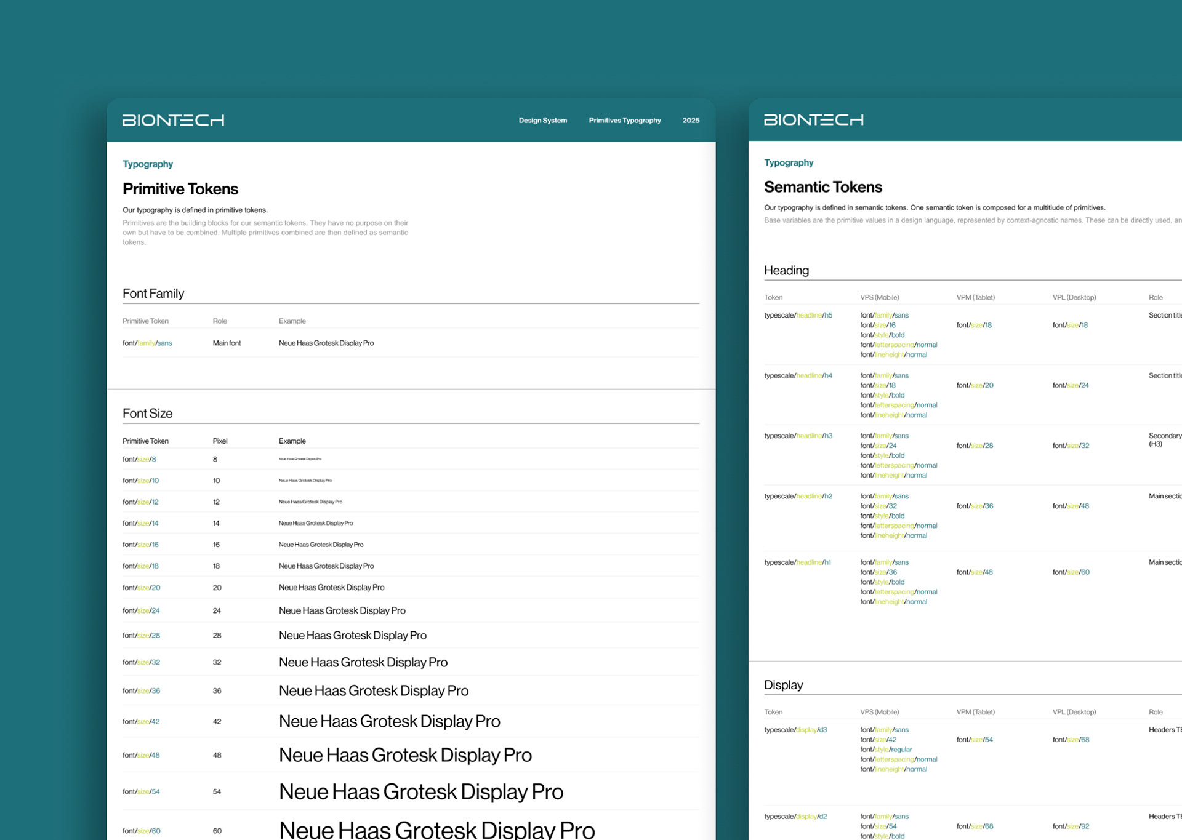1182x840 pixels.
Task: Click the Primitive Tokens page title
Action: coord(180,189)
